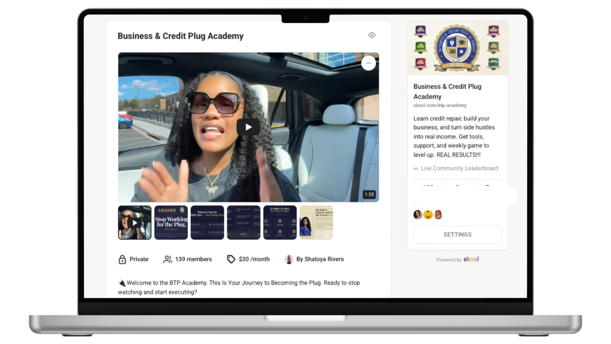The height and width of the screenshot is (344, 611).
Task: Click the skool logo in Powered by
Action: point(471,259)
